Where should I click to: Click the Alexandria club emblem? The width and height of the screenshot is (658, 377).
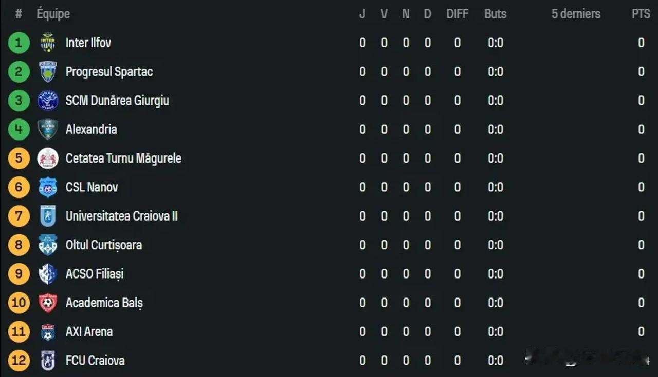tap(48, 129)
